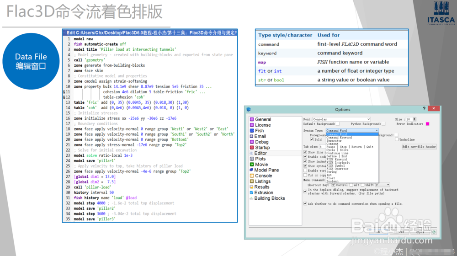457x256 pixels.
Task: Select the Plots category icon
Action: click(252, 159)
